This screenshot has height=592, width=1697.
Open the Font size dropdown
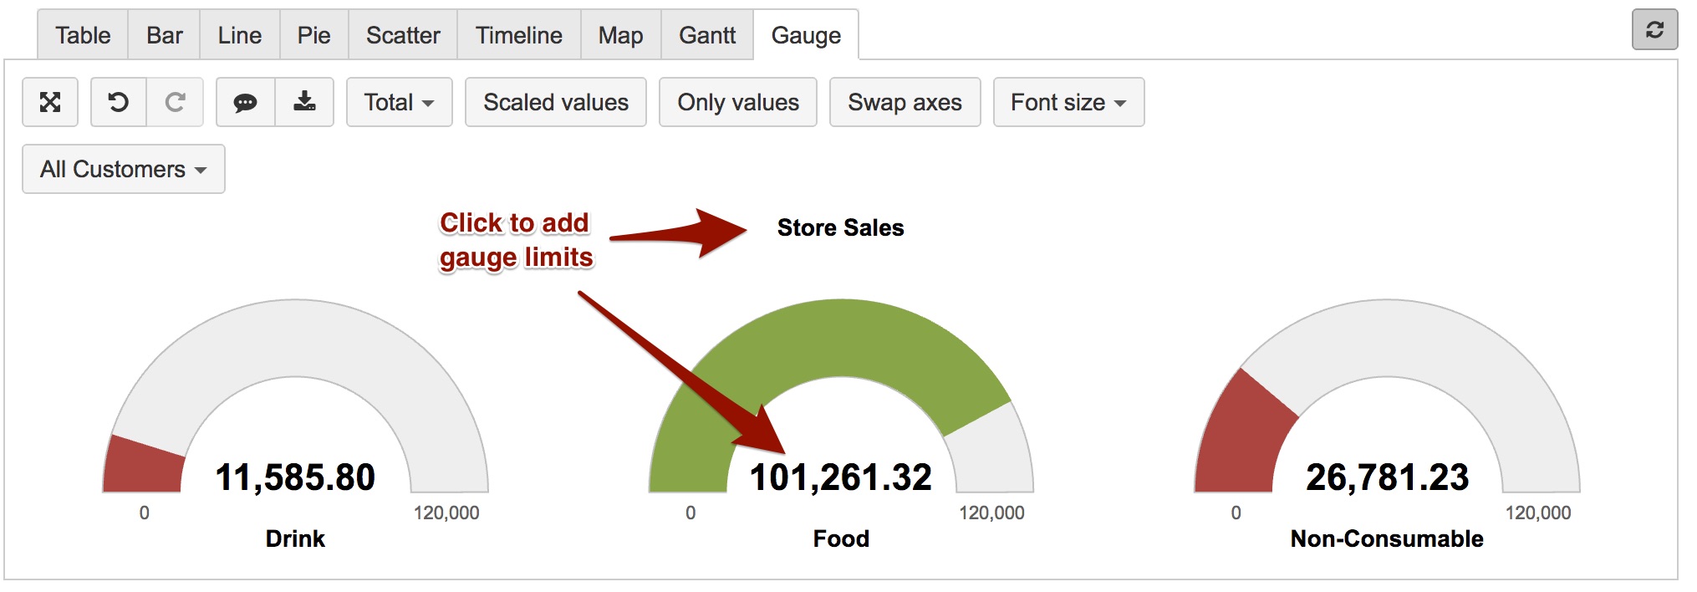[x=1068, y=102]
